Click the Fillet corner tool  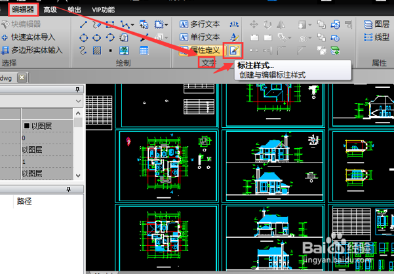pyautogui.click(x=281, y=50)
